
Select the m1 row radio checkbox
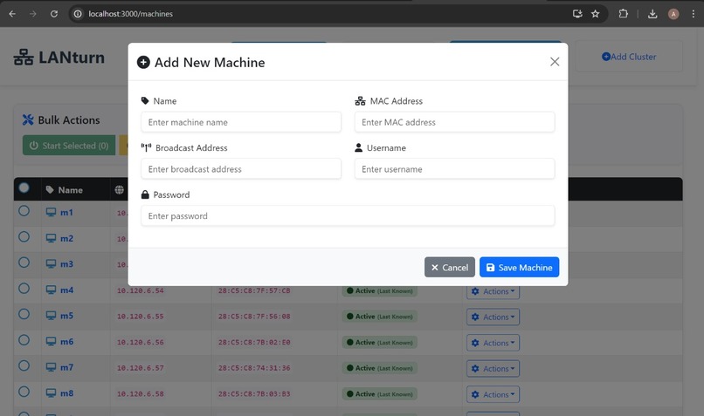pos(24,211)
